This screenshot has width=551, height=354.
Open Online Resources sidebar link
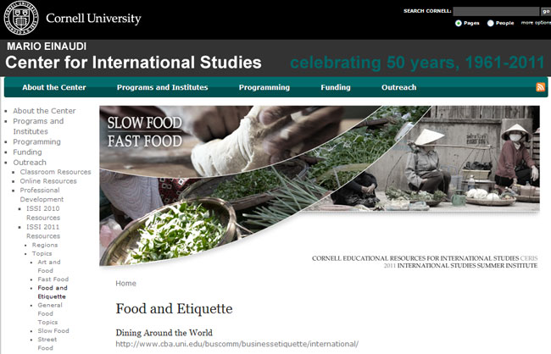[x=48, y=181]
